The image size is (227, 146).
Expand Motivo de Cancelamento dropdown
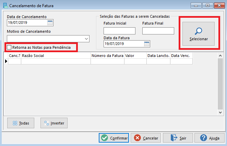pos(86,39)
